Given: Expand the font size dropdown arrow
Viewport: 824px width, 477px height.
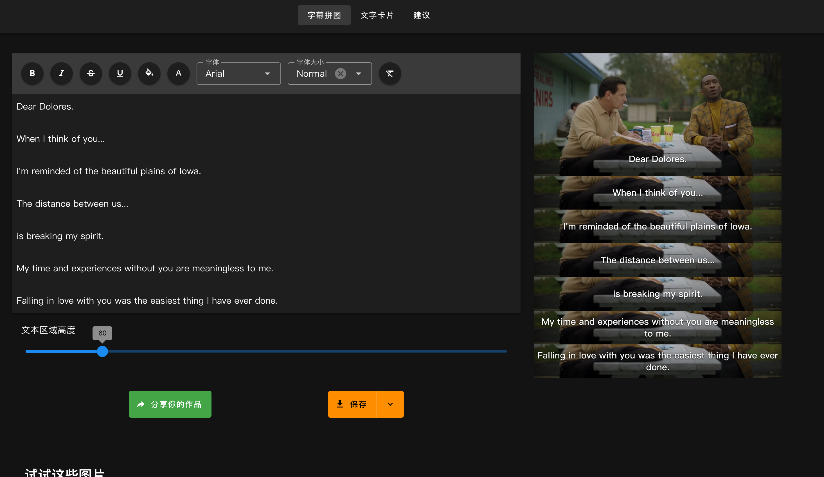Looking at the screenshot, I should pos(359,74).
